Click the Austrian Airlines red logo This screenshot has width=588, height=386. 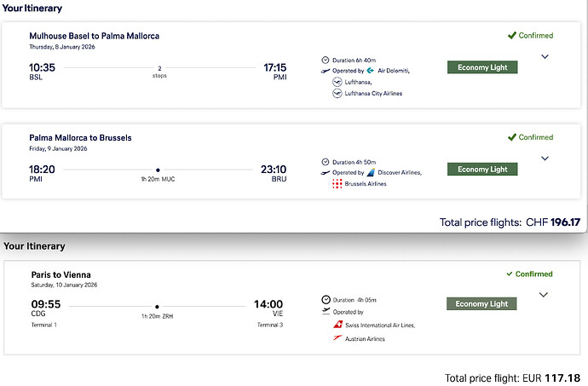point(338,338)
